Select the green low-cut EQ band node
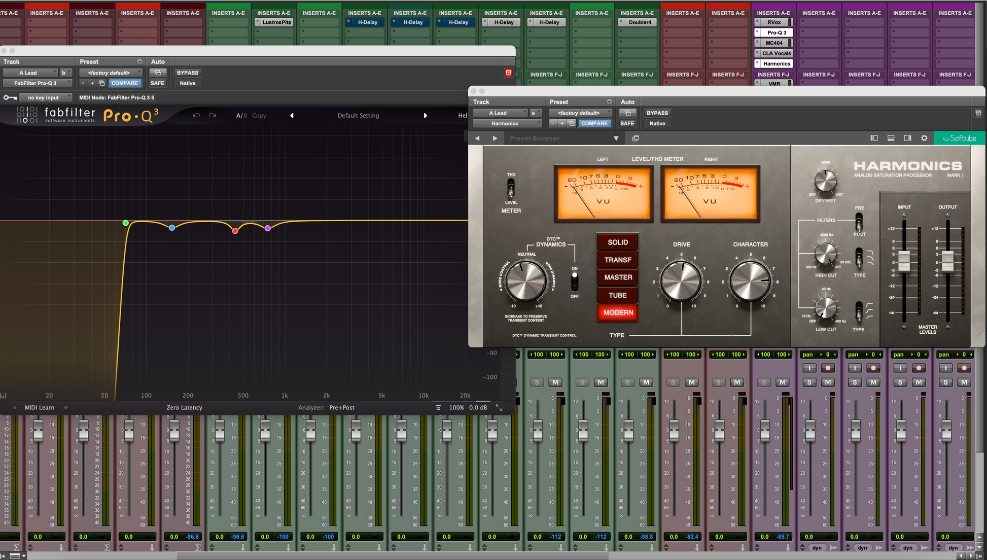The image size is (987, 560). (126, 223)
